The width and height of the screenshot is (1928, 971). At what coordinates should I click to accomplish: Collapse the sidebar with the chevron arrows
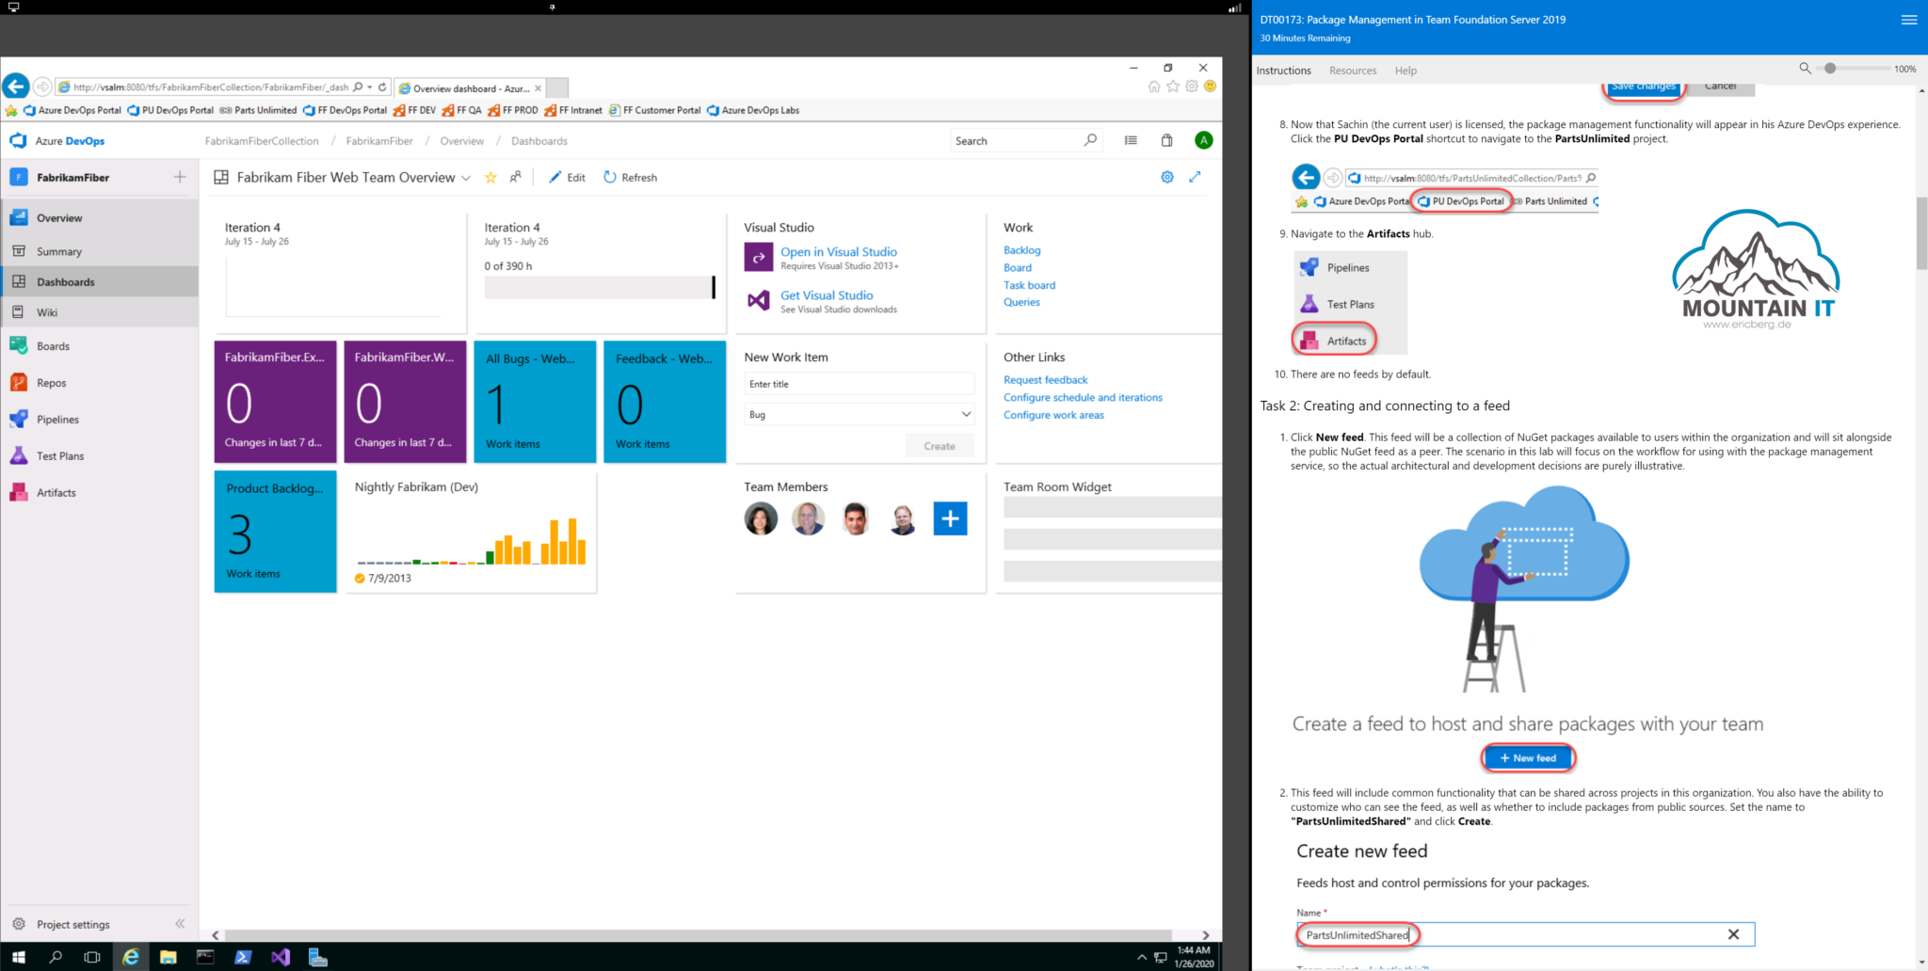[179, 924]
